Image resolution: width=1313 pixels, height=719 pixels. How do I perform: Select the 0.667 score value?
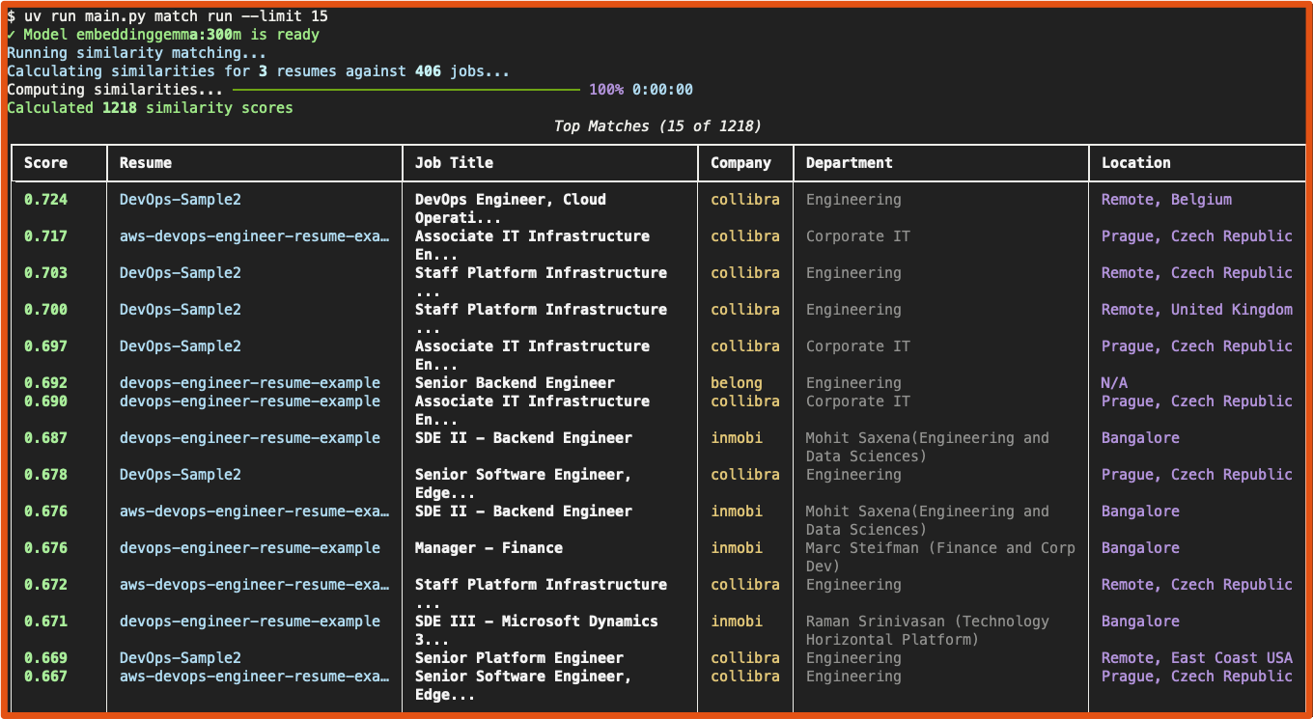click(x=45, y=677)
